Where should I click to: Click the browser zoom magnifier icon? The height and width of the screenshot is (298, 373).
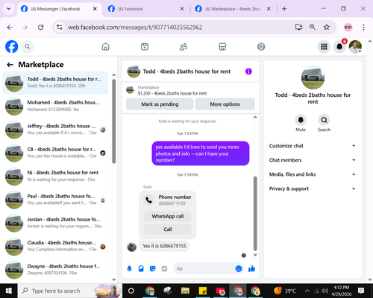[313, 27]
